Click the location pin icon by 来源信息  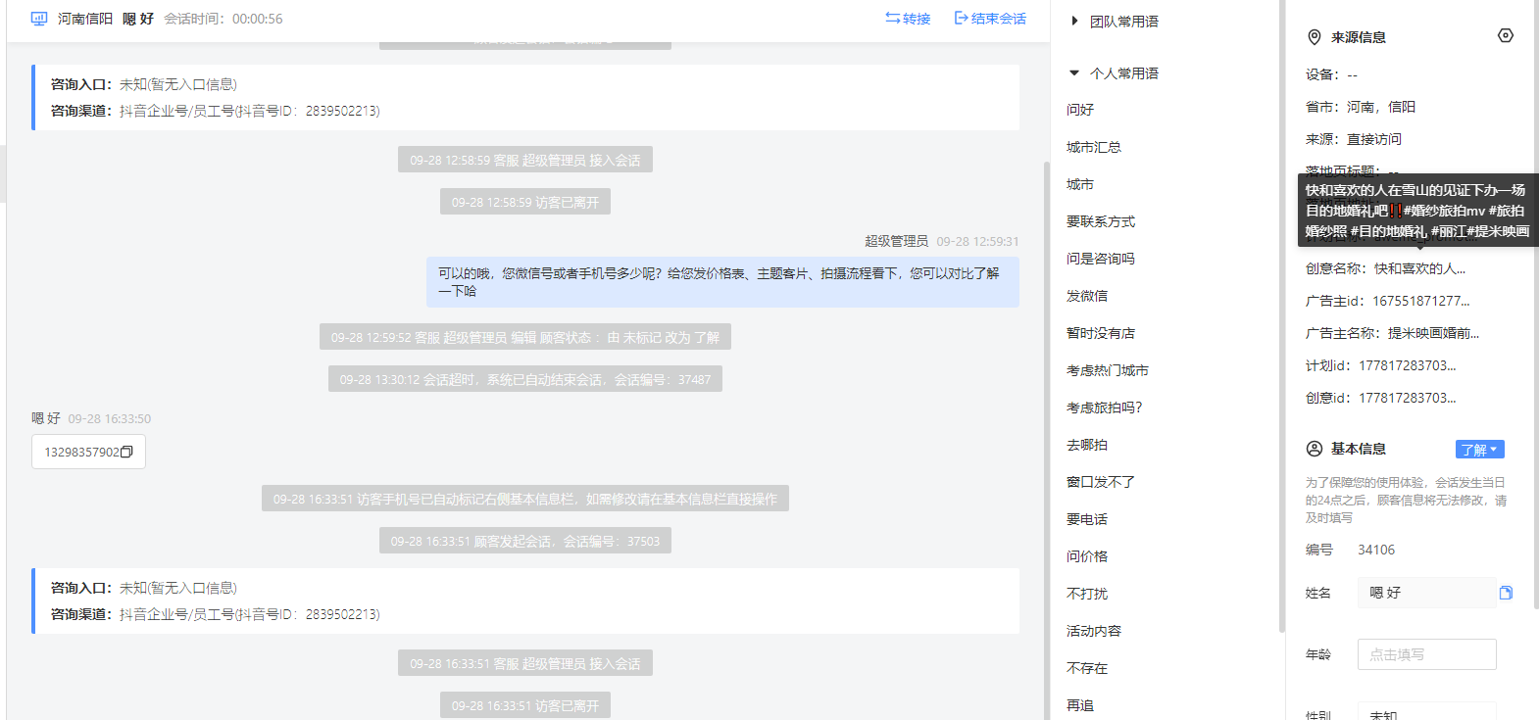[1315, 37]
